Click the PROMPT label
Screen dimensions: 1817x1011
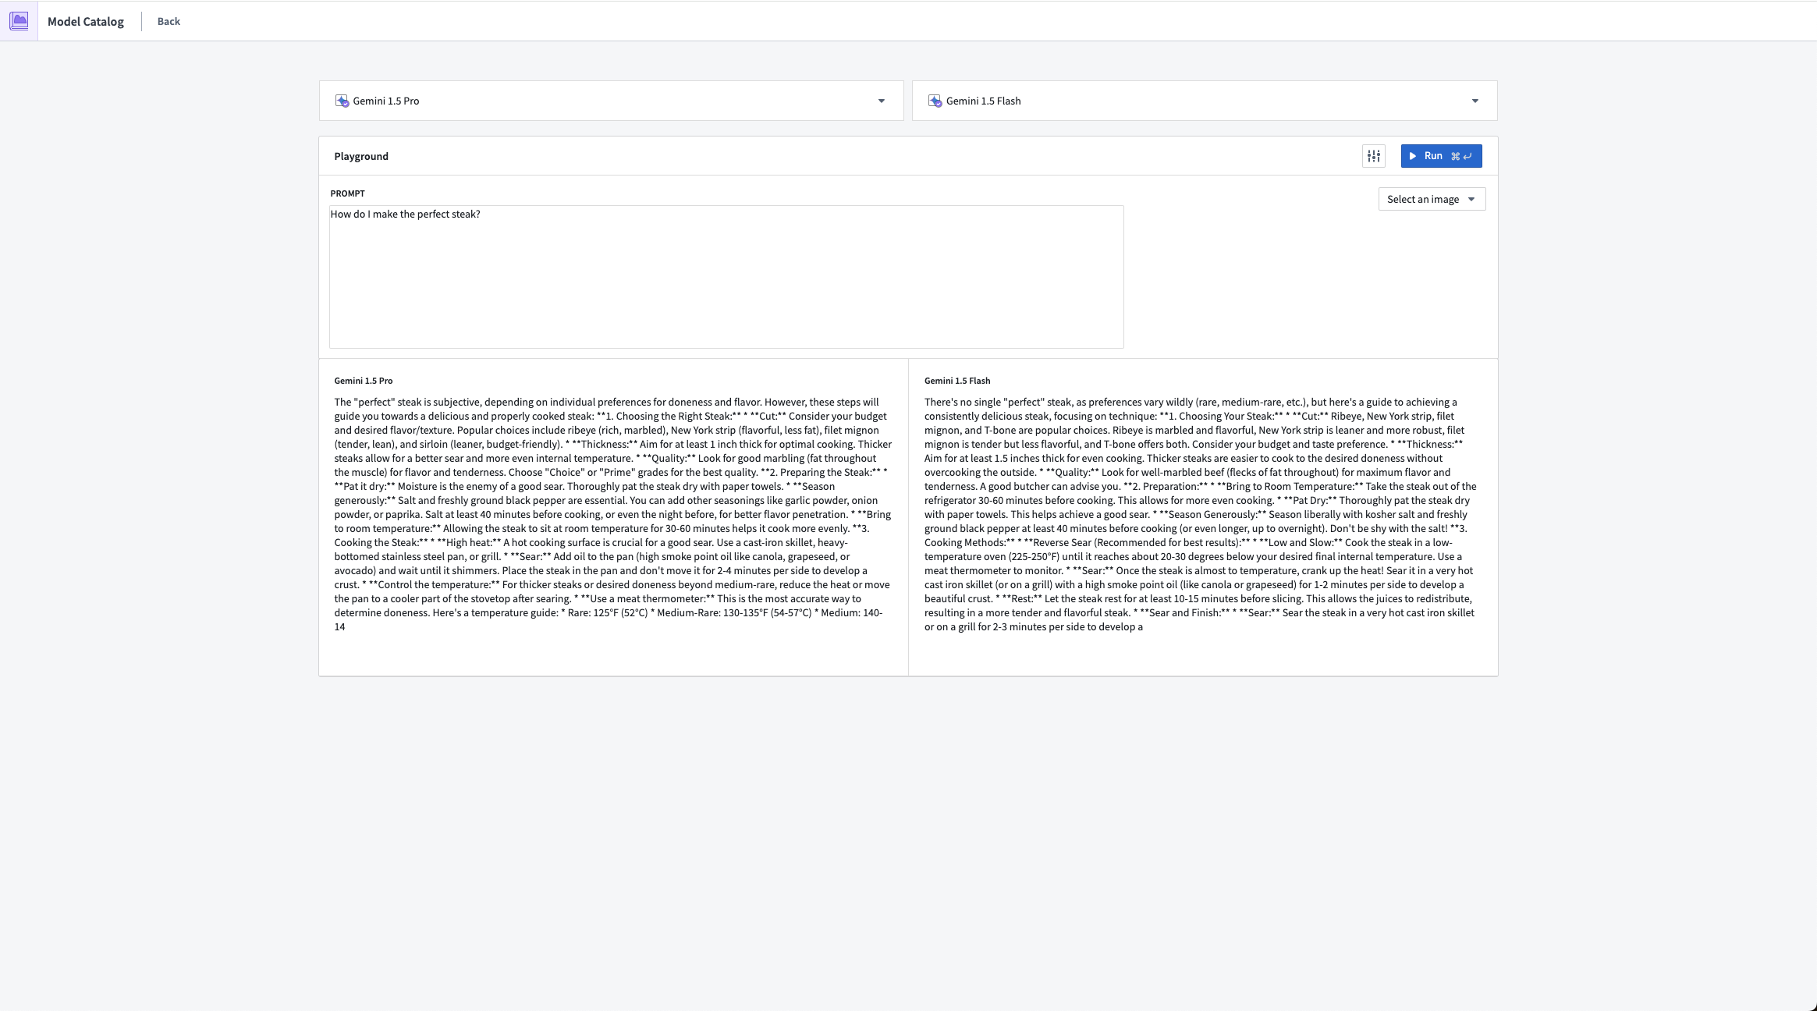coord(347,193)
